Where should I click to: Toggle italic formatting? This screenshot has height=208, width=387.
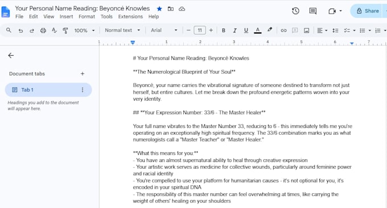[234, 30]
